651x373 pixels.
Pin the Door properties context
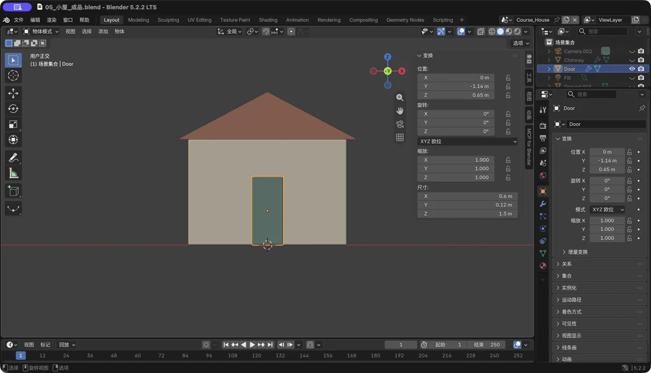pos(642,108)
